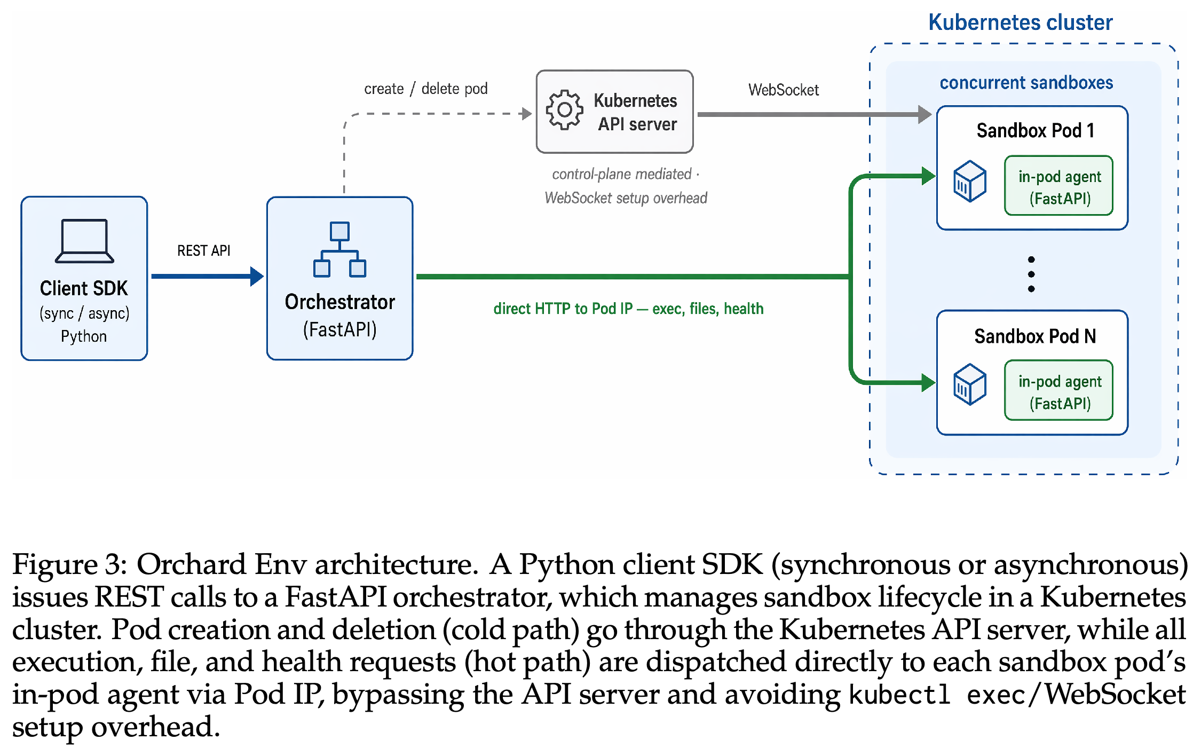
Task: Select the in-pod agent box in Sandbox Pod 1
Action: pos(1058,186)
